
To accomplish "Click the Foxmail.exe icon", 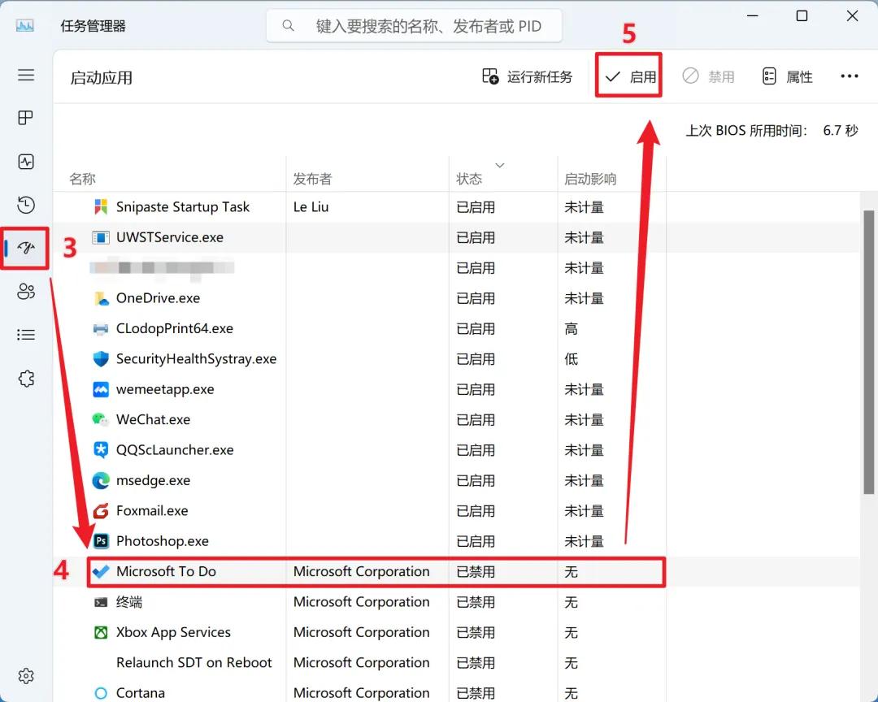I will [x=101, y=510].
